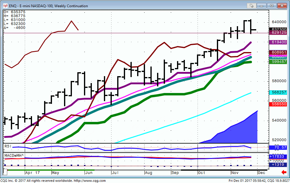Click the high value H= 636775
Image resolution: width=290 pixels, height=183 pixels.
pyautogui.click(x=14, y=16)
